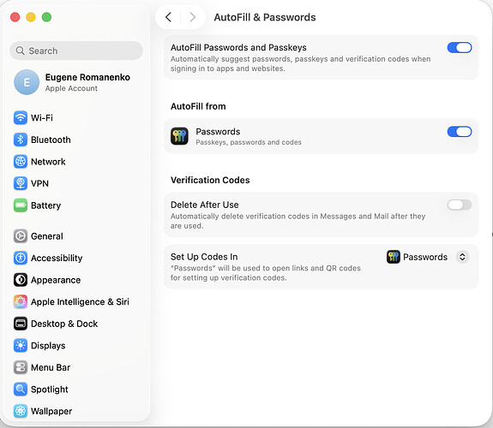Viewport: 493px width, 428px height.
Task: Click the Spotlight magnifier icon
Action: 21,389
